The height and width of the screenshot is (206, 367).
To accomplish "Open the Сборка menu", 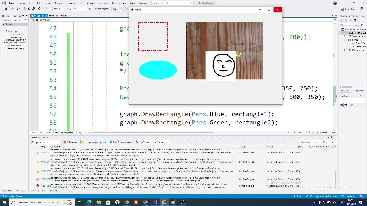I will pos(59,3).
